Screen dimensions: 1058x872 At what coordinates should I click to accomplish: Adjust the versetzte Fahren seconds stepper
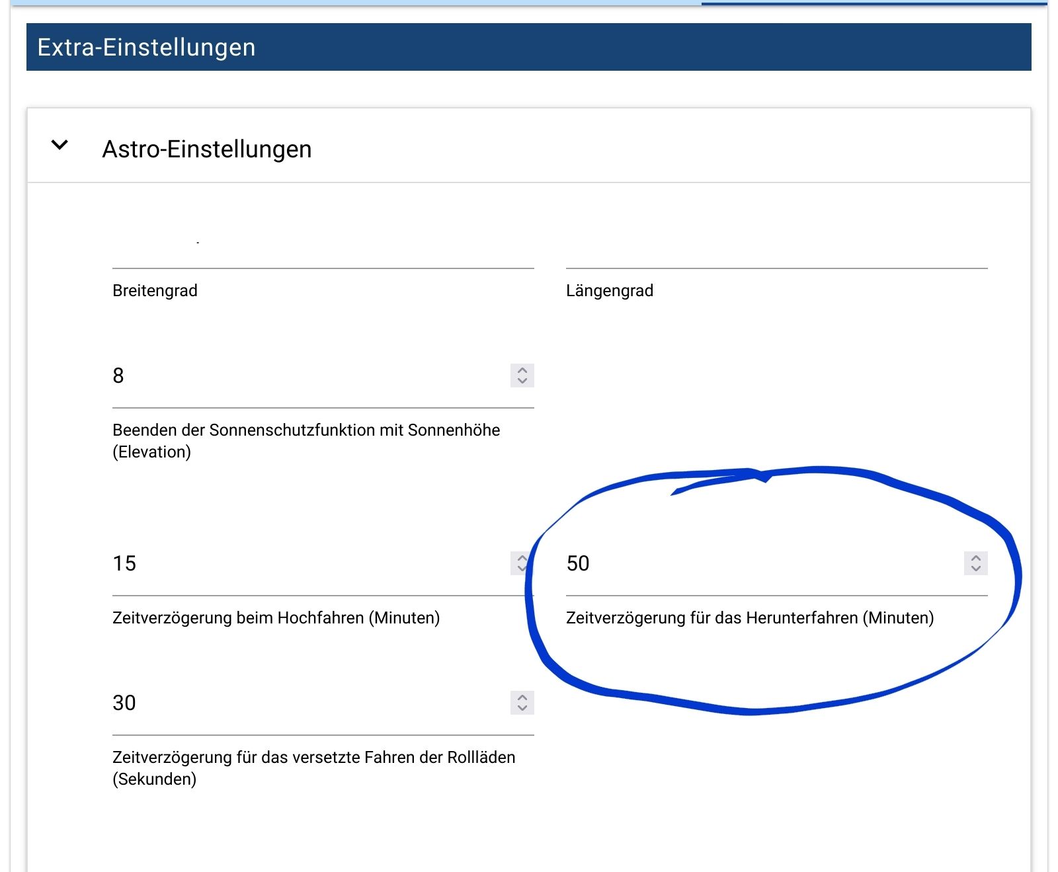point(522,703)
